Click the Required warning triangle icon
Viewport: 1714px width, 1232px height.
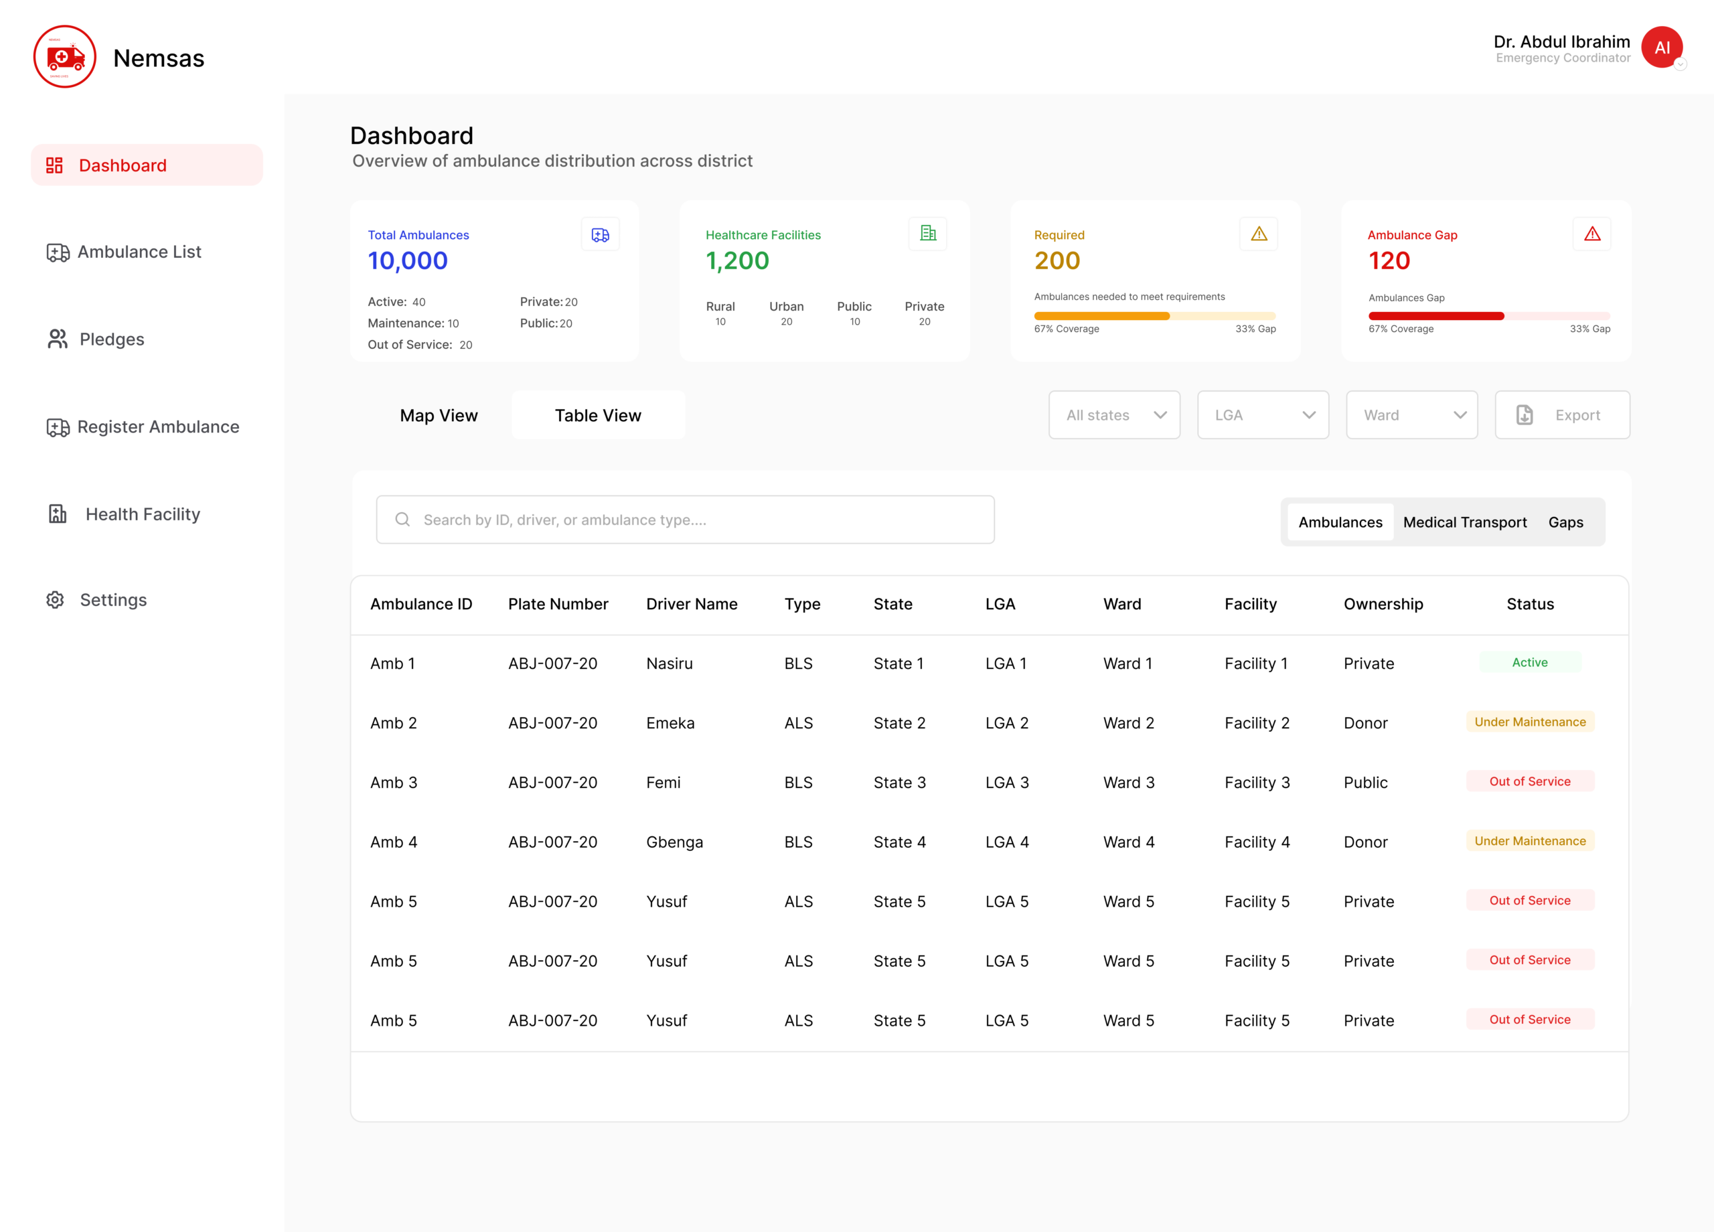(1259, 234)
